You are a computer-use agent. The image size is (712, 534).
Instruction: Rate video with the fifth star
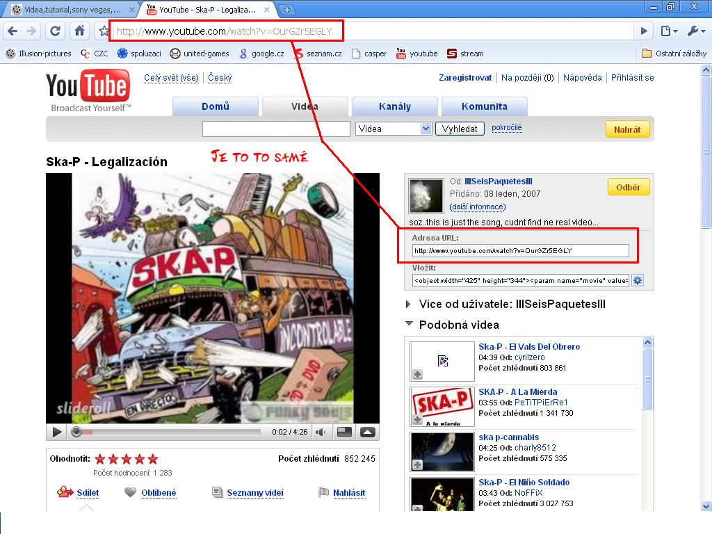(x=153, y=459)
